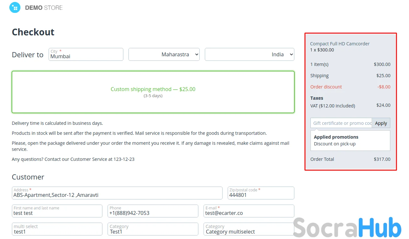Open the India country dropdown
Screen dimensions: 409x239
pos(249,55)
